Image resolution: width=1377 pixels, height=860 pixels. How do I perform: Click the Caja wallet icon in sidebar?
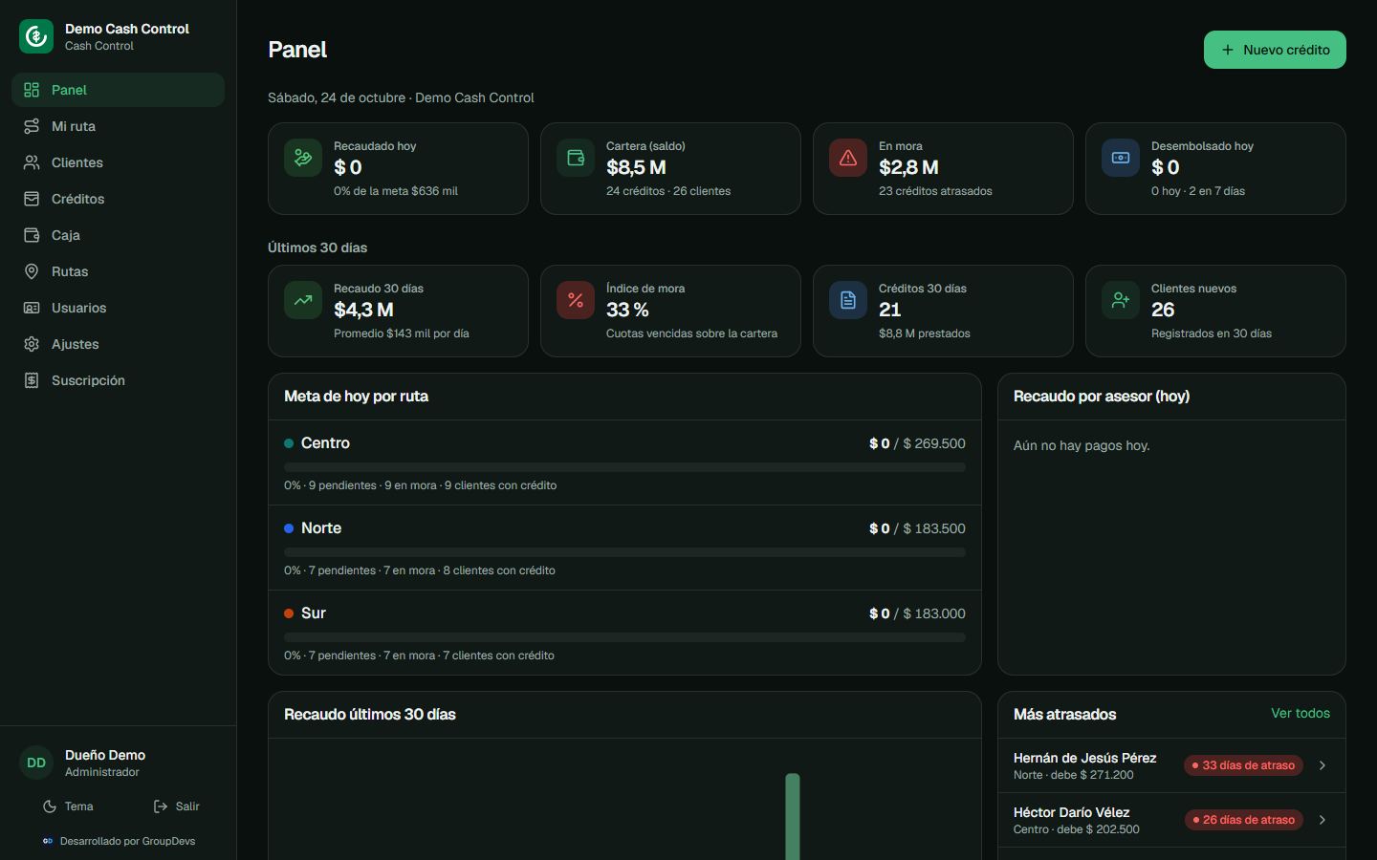click(x=32, y=235)
